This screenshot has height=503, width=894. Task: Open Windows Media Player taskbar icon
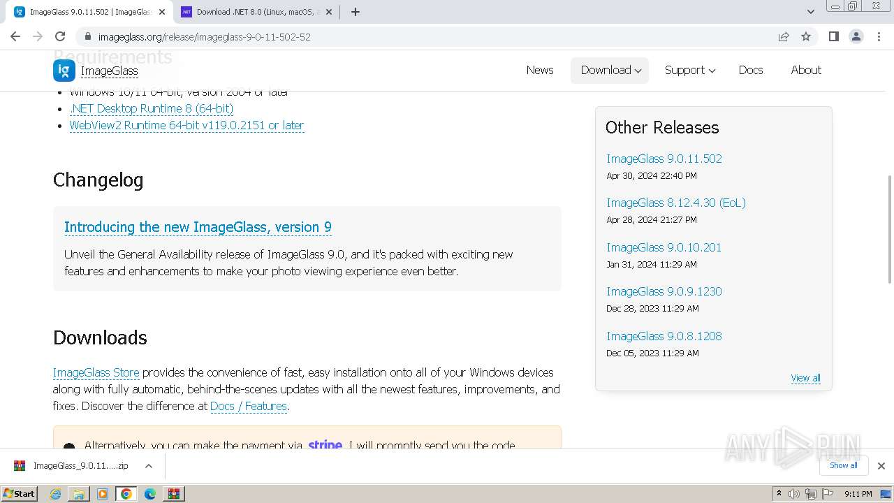pyautogui.click(x=103, y=494)
